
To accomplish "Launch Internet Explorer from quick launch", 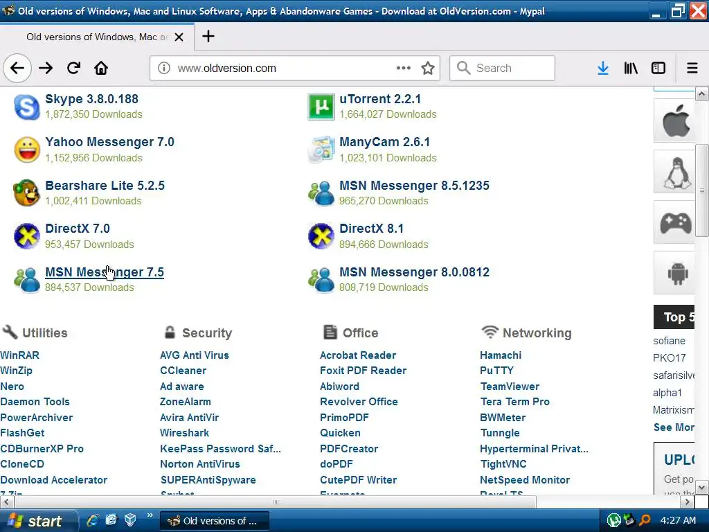I will point(92,520).
